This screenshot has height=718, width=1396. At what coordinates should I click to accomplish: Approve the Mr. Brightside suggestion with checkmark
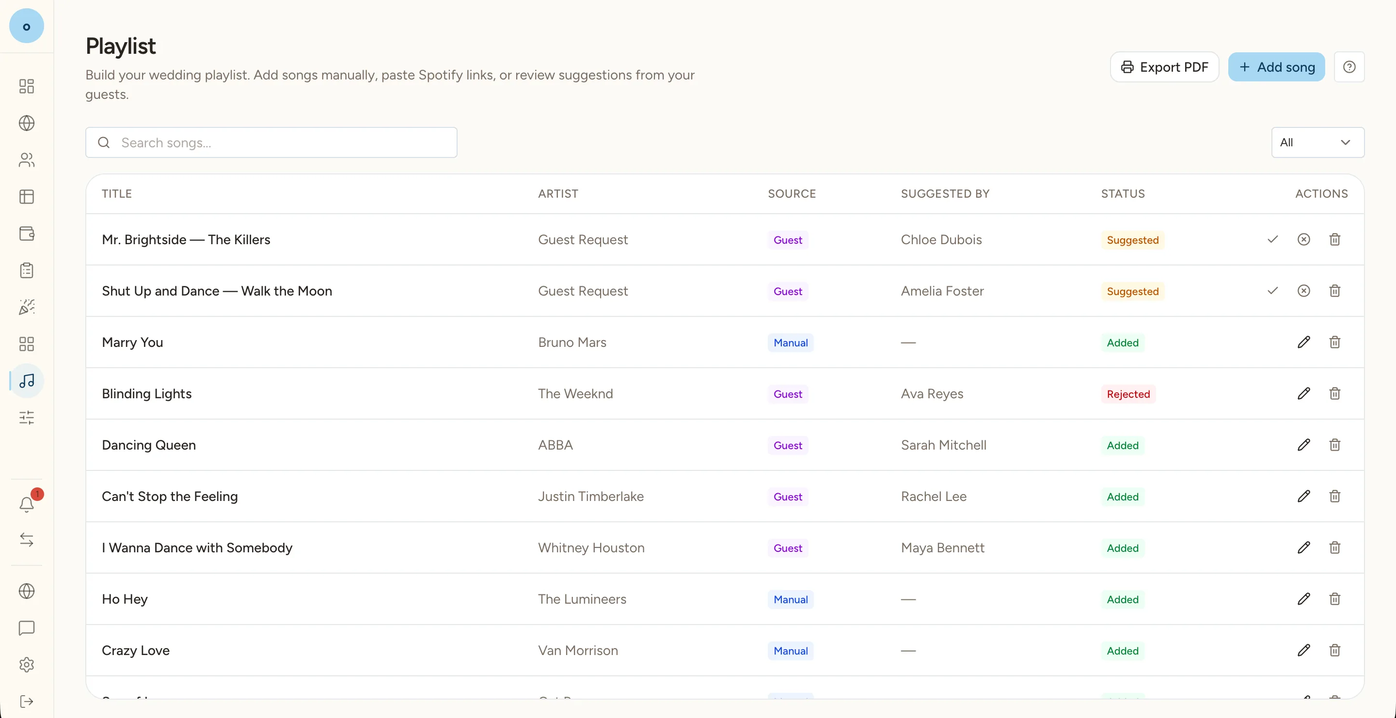click(1272, 239)
